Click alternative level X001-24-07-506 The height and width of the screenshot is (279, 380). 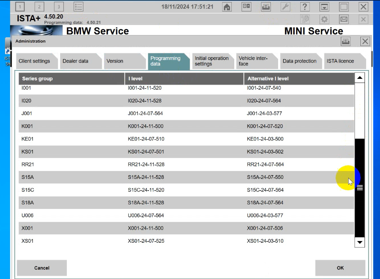[x=265, y=228]
